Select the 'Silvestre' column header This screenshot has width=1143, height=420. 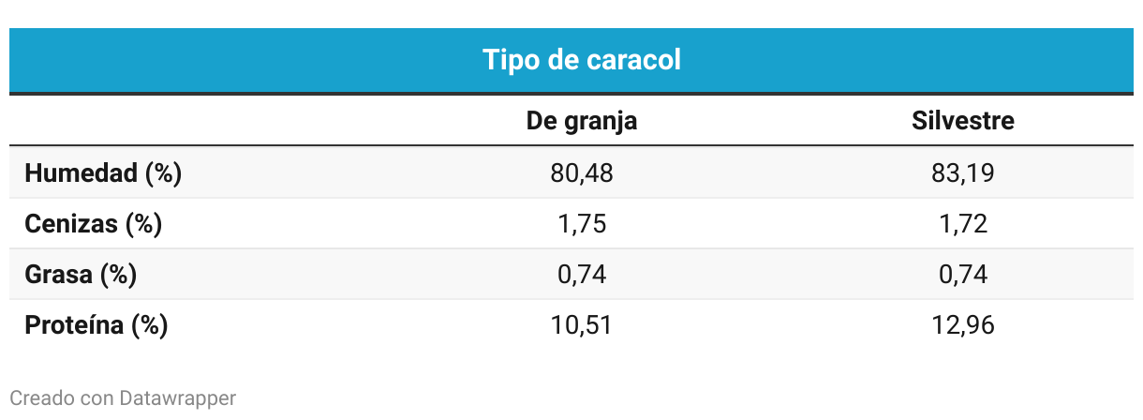click(x=962, y=121)
